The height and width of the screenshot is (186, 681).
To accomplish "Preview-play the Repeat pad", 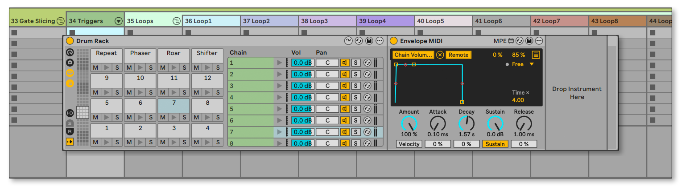I will (x=106, y=67).
